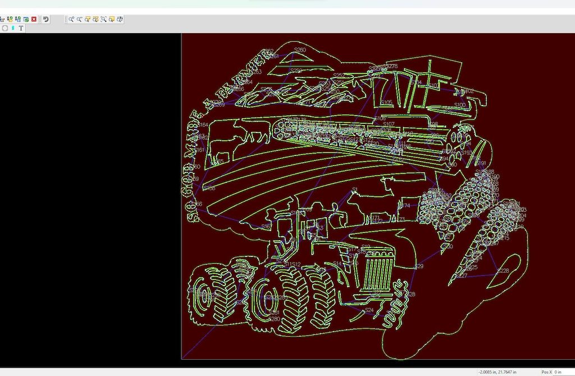
Task: Click the undo arrow icon
Action: pyautogui.click(x=46, y=19)
